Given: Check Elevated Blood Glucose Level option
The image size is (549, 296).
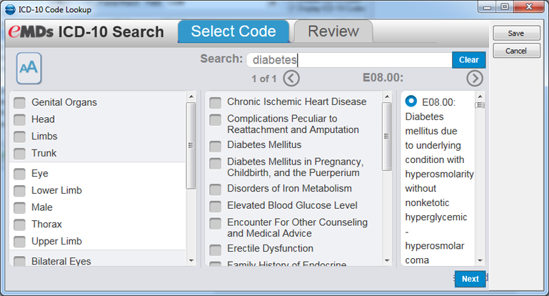Looking at the screenshot, I should pyautogui.click(x=216, y=206).
